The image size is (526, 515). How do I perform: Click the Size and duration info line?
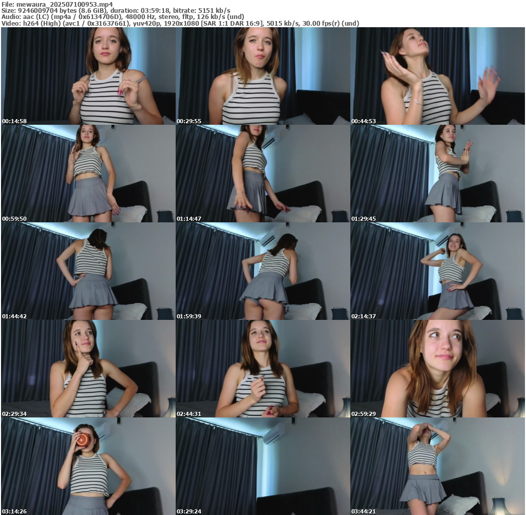[116, 10]
